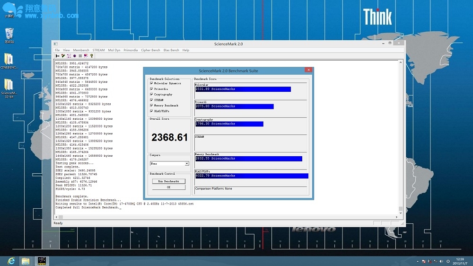Open the Membench menu
The image size is (473, 266).
click(81, 50)
